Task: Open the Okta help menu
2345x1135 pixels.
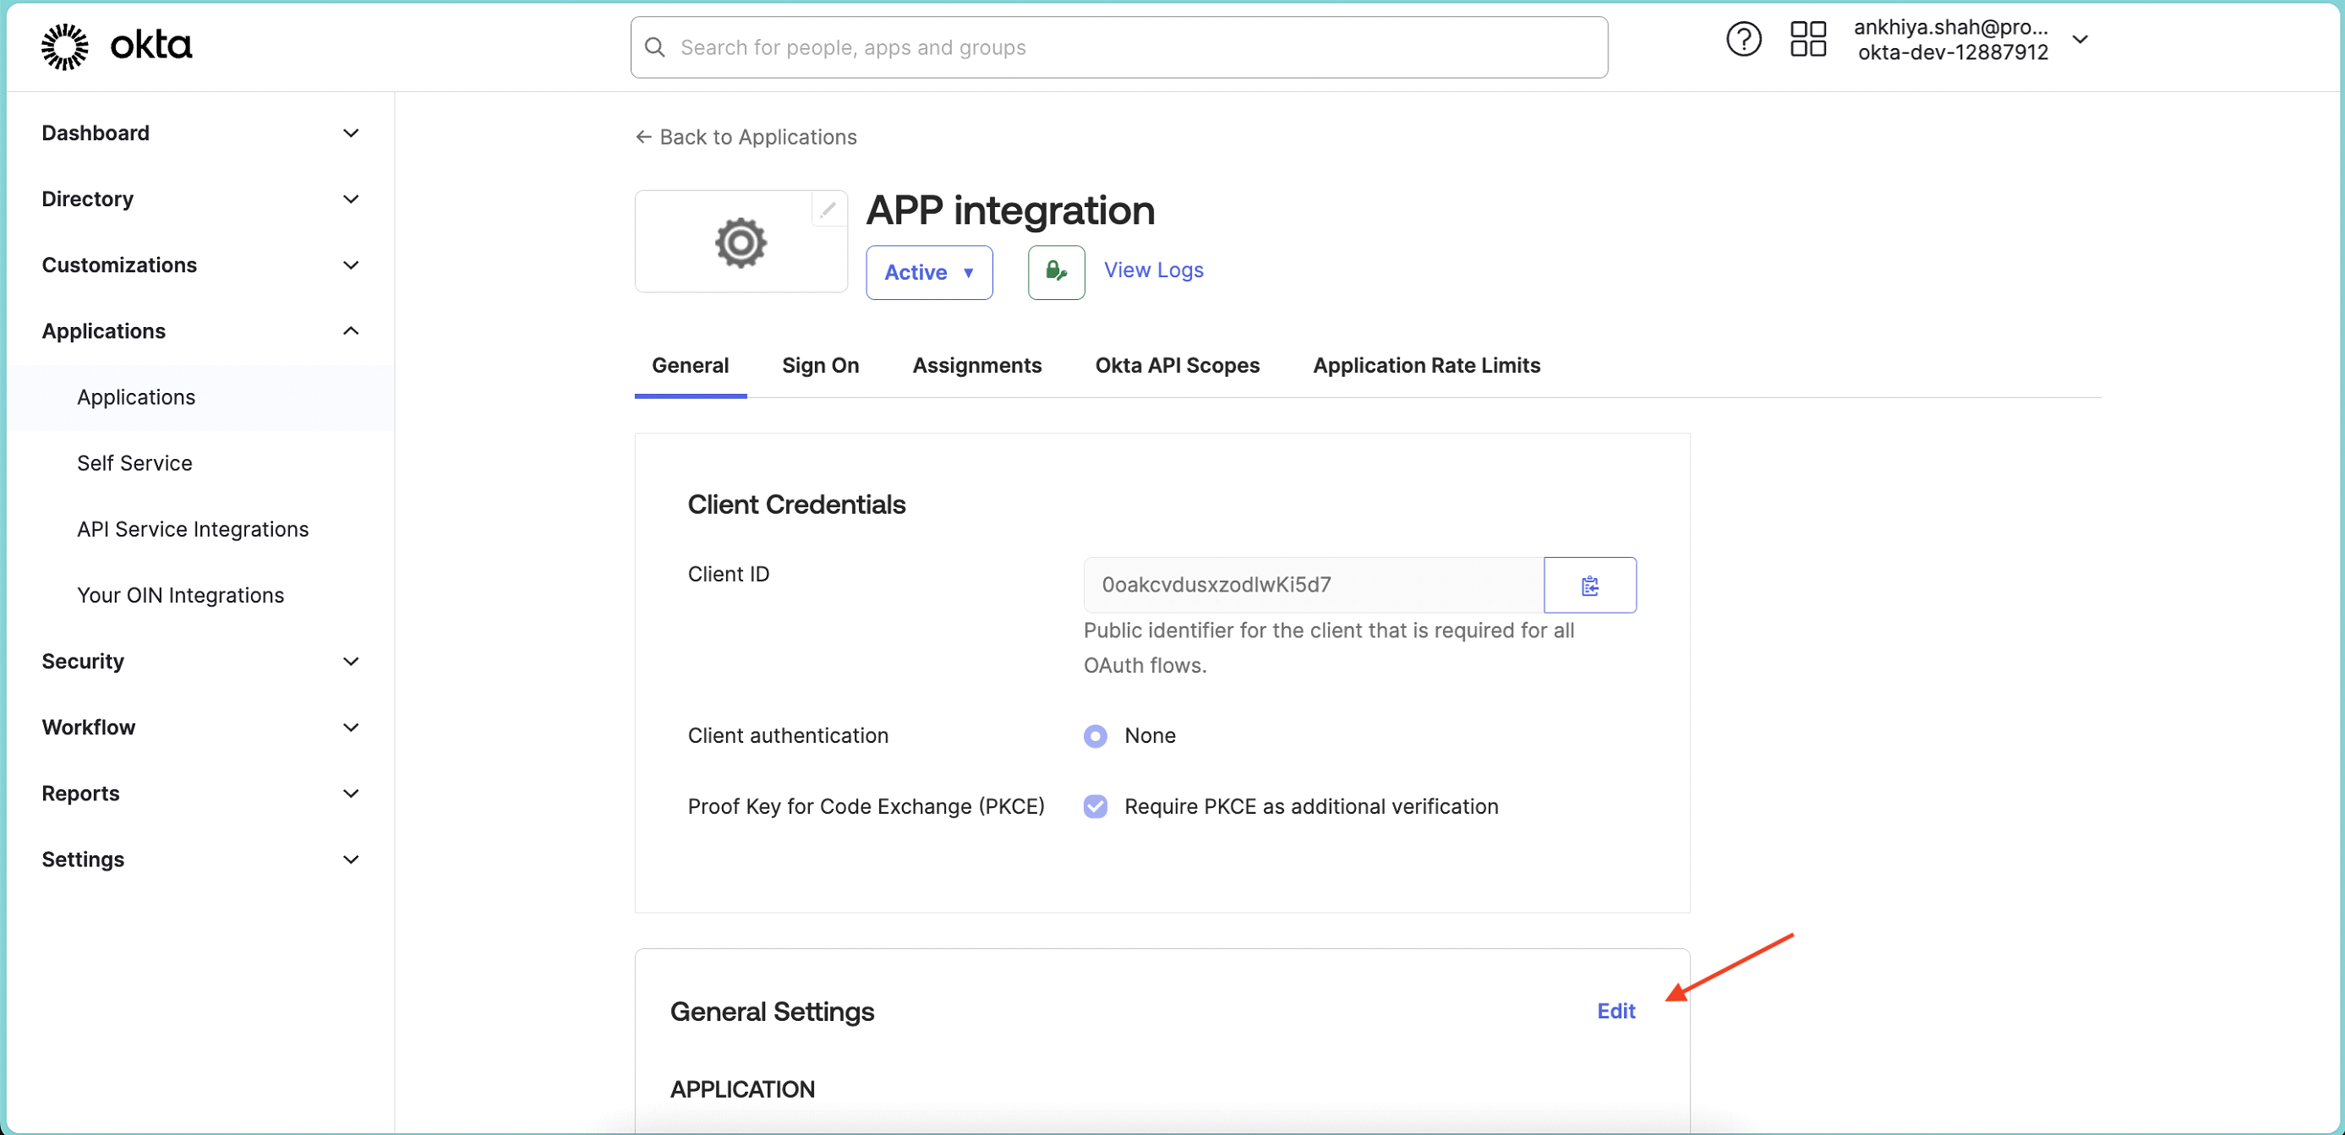Action: coord(1743,40)
